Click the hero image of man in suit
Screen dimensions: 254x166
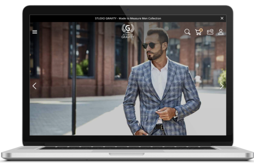click(x=128, y=79)
